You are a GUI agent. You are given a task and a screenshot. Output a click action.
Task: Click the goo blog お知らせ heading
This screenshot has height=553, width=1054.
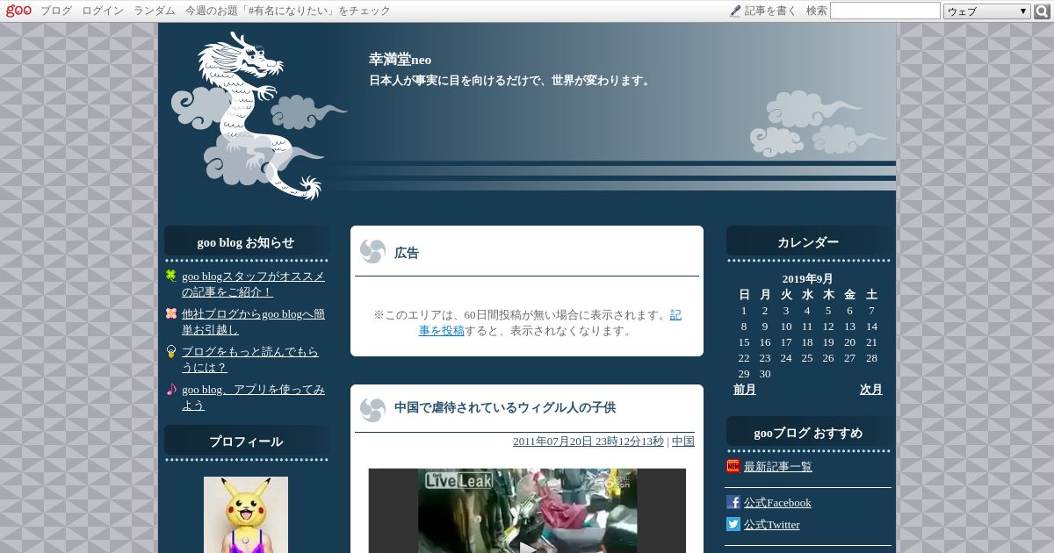point(246,242)
